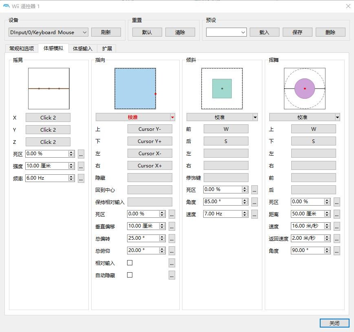Screen dimensions: 354x332
Task: Toggle the 自动隐藏 checkbox
Action: pos(130,275)
